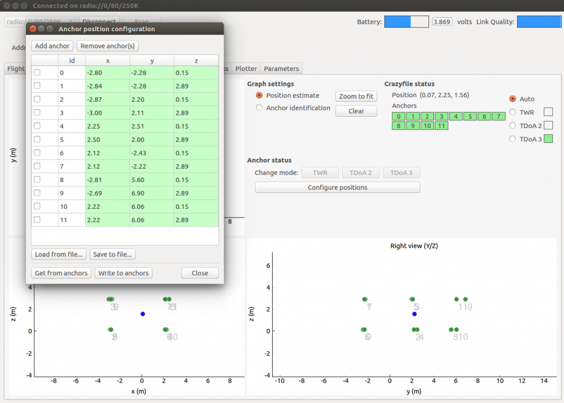Click the y column header
564x403 pixels.
pyautogui.click(x=152, y=60)
